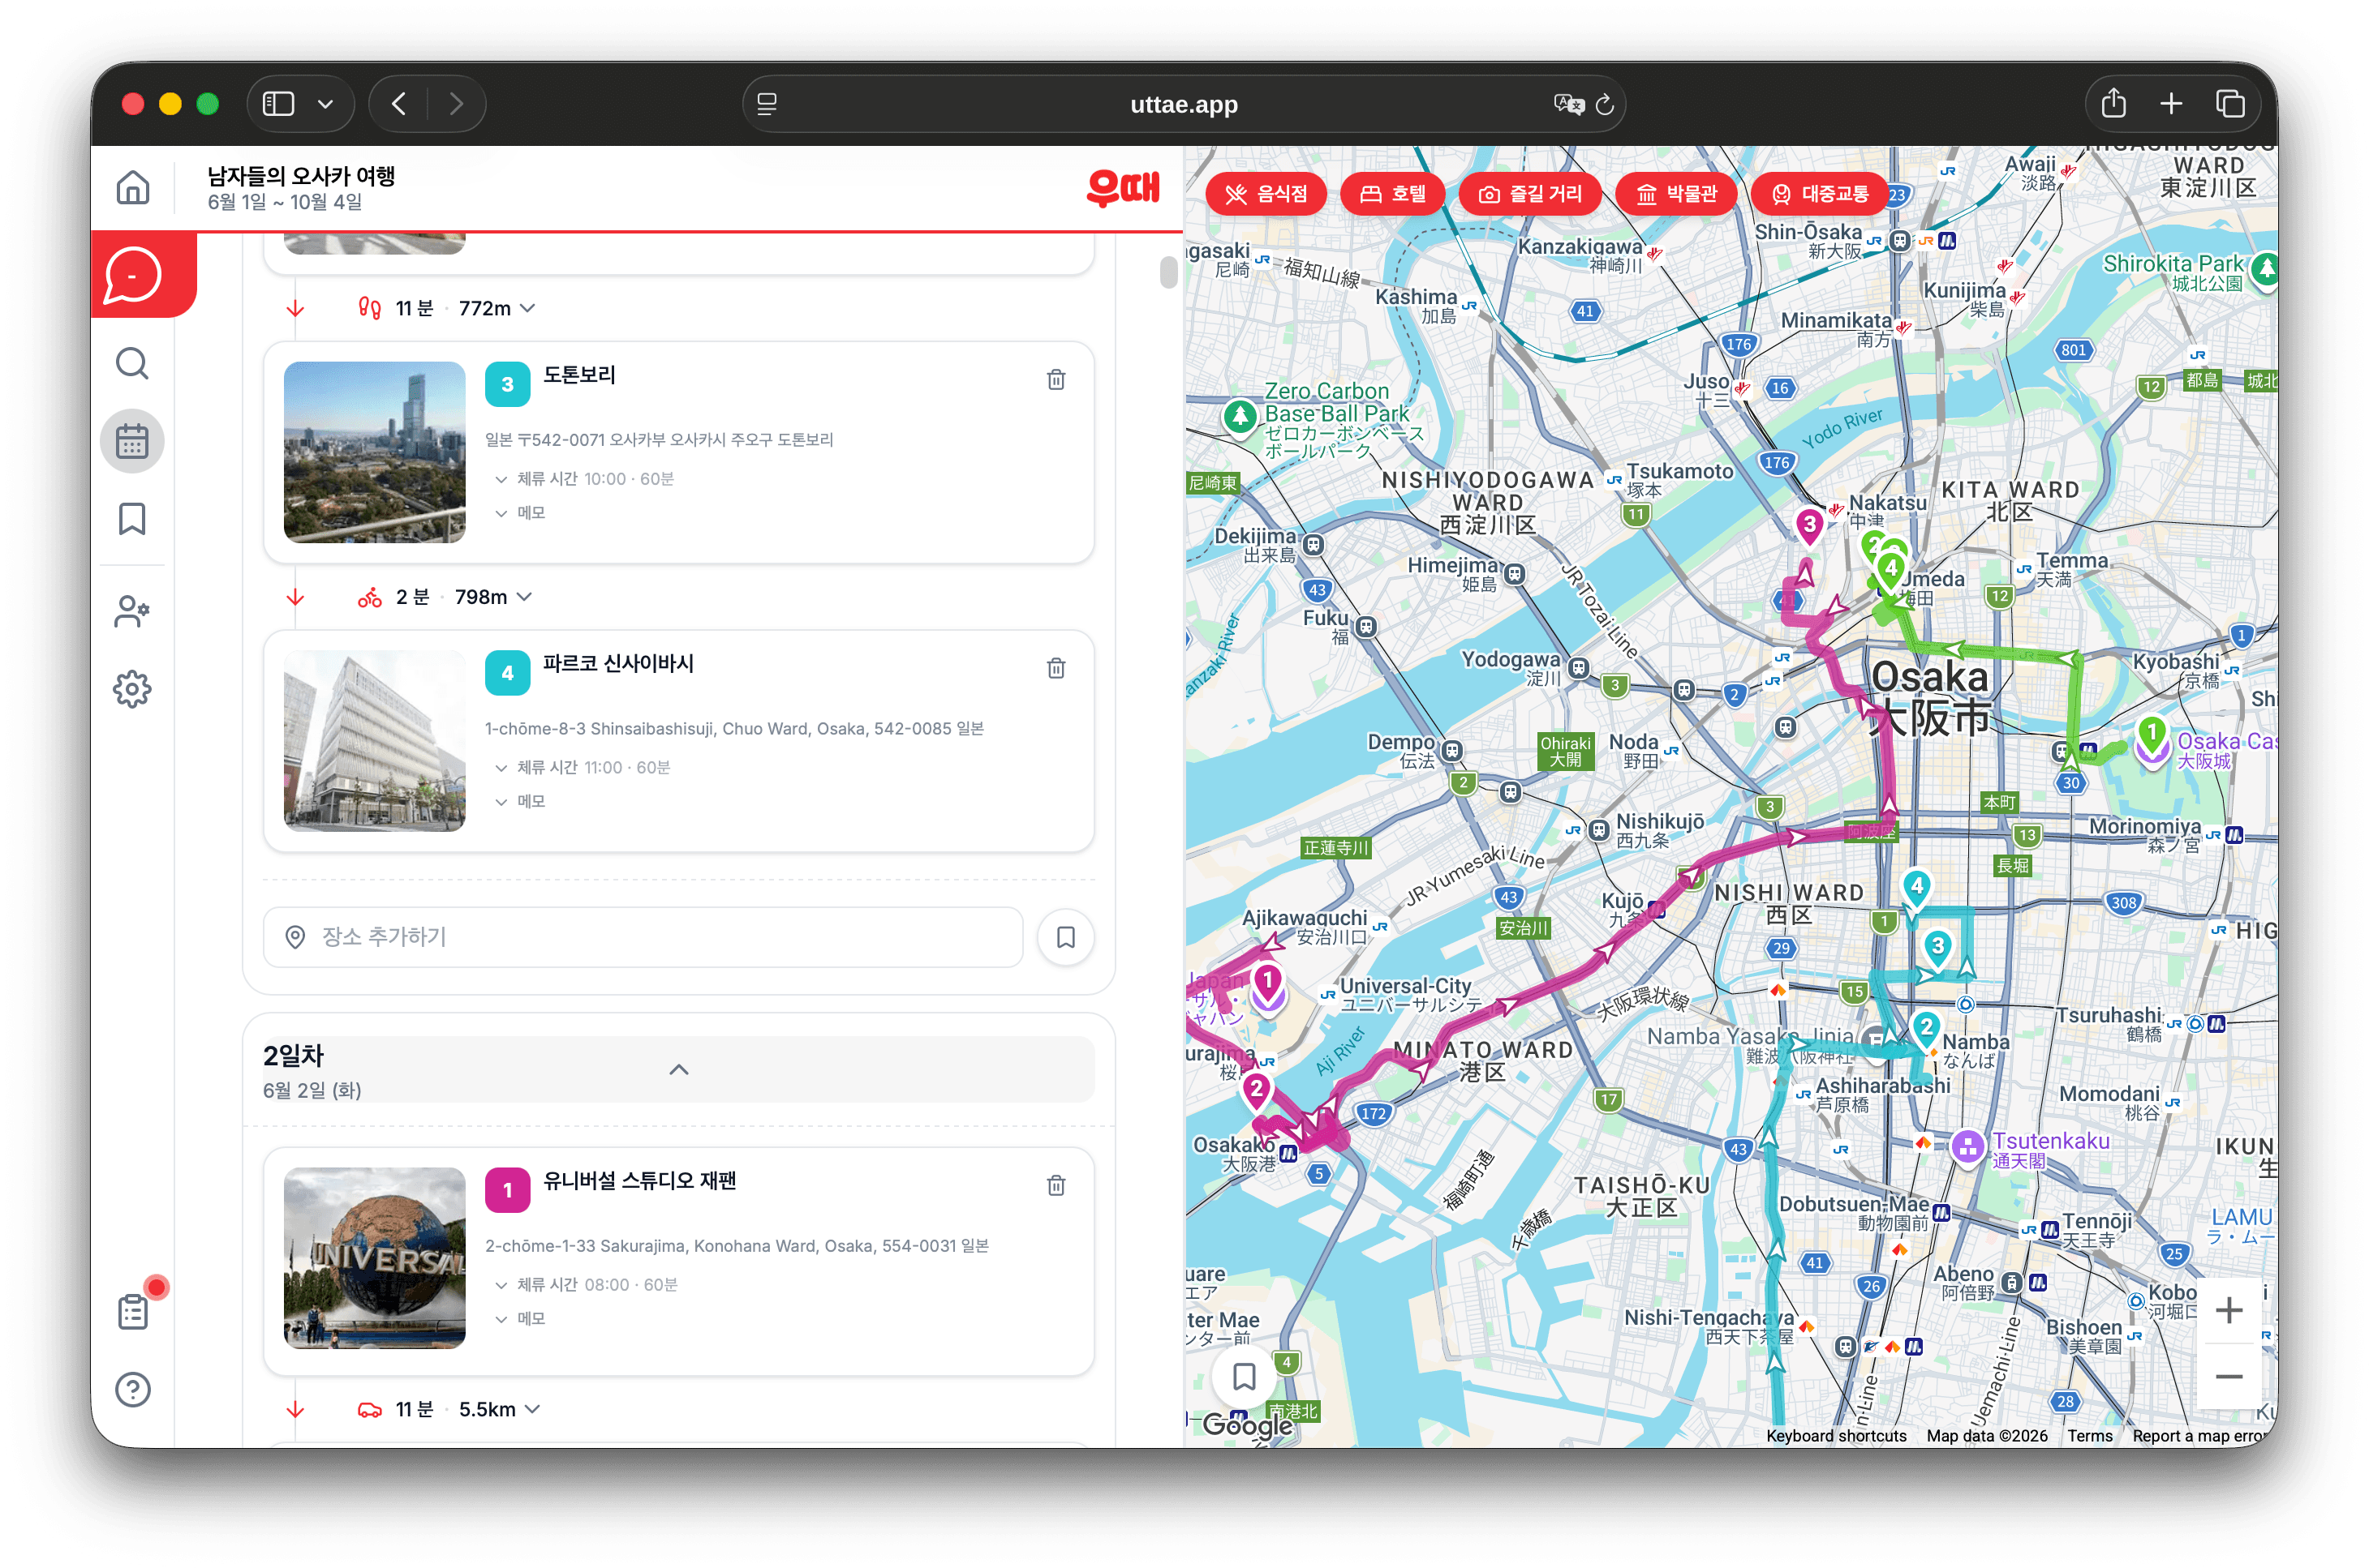
Task: Show the Safari tab overview
Action: [2230, 104]
